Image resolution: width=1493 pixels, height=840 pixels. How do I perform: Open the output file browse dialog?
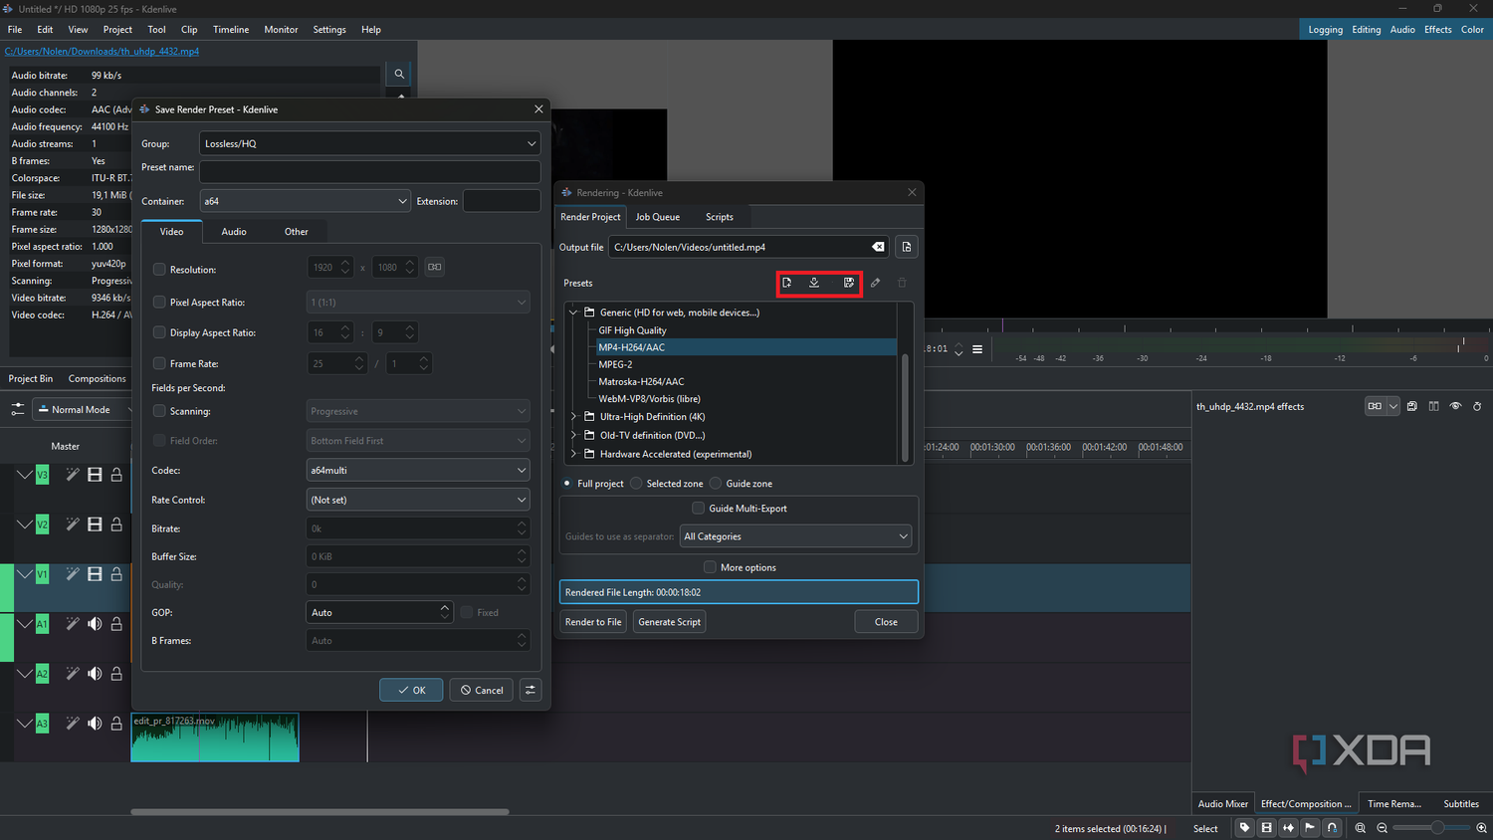[907, 247]
